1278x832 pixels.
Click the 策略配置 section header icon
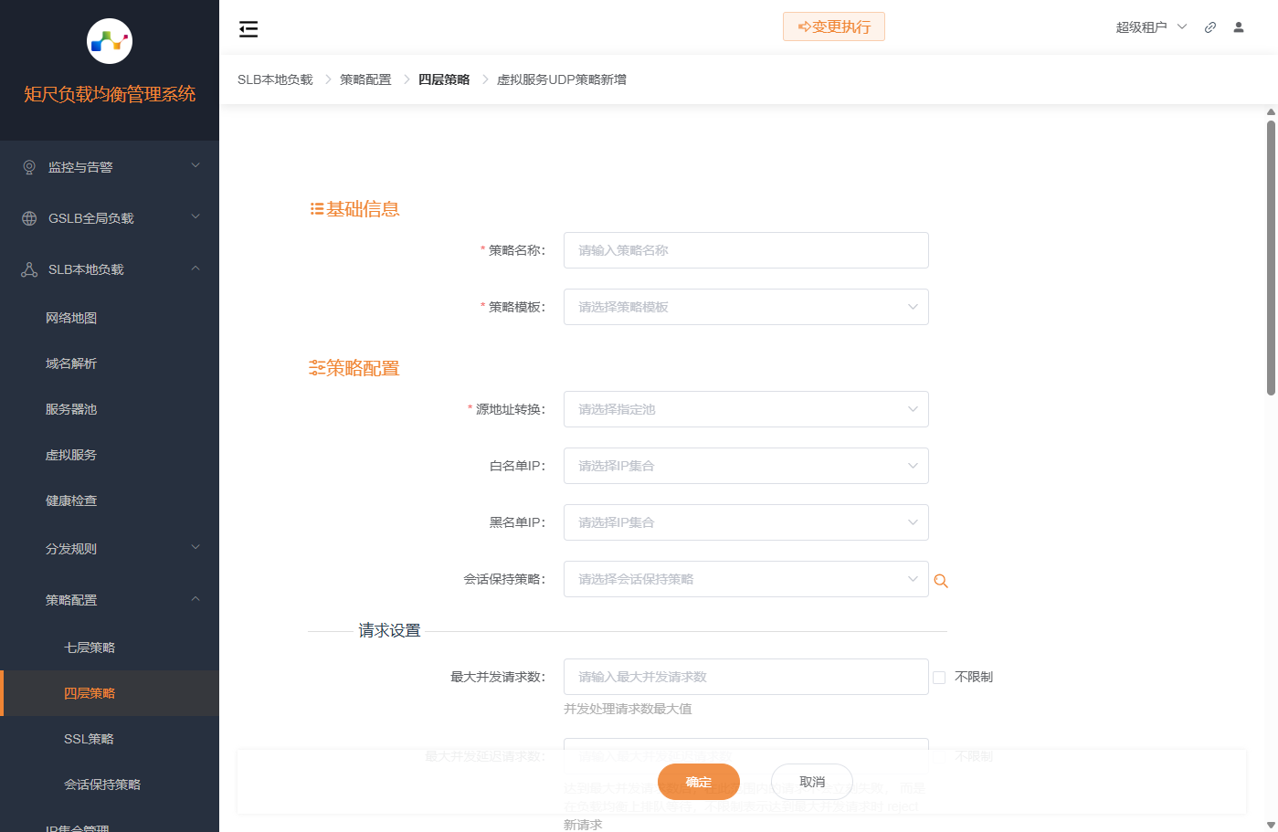pyautogui.click(x=315, y=367)
